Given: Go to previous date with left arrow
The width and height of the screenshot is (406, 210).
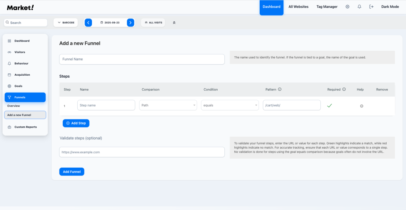Looking at the screenshot, I should click(x=88, y=23).
